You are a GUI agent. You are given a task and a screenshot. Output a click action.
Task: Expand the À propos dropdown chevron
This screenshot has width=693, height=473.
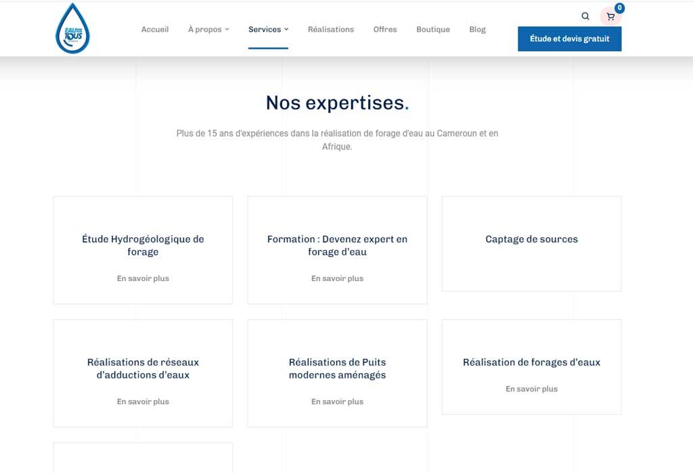click(227, 29)
